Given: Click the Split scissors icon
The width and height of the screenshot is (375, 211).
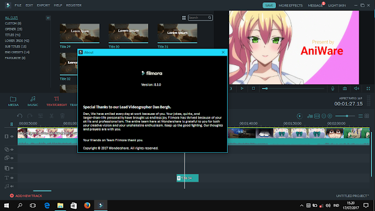Looking at the screenshot, I should tap(52, 116).
